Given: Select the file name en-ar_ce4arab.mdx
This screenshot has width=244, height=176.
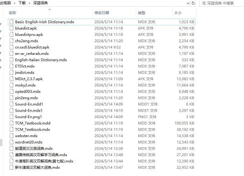Looking at the screenshot, I should click(x=32, y=54).
